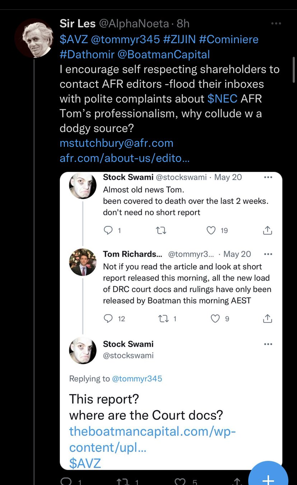Open the #ZIJIN hashtag
The height and width of the screenshot is (485, 297).
tap(179, 39)
